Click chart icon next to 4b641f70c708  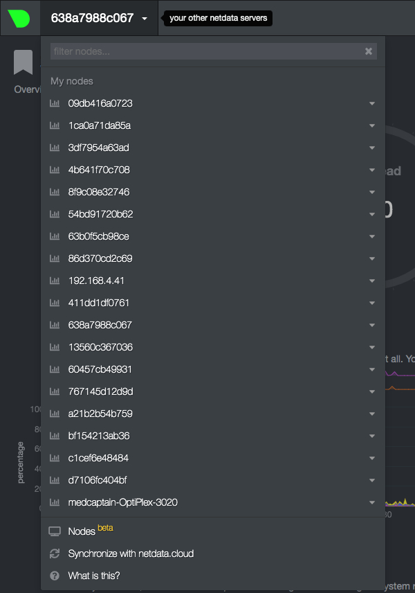click(x=55, y=170)
